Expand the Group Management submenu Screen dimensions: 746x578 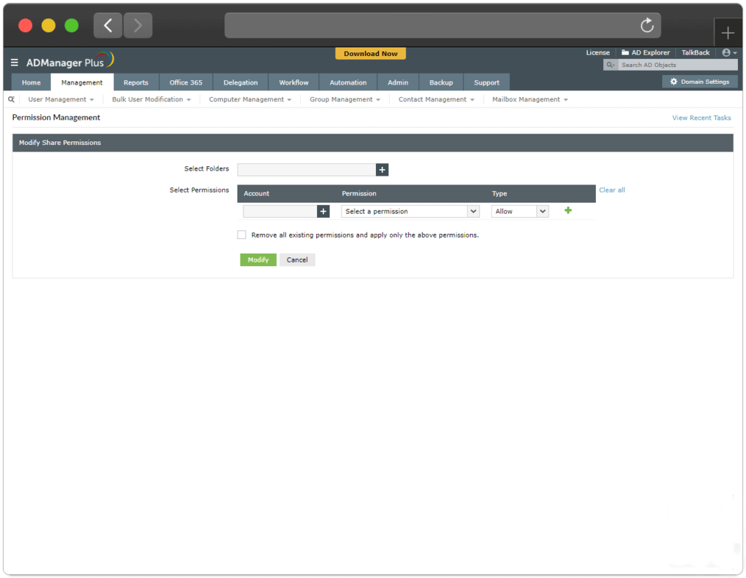point(345,100)
